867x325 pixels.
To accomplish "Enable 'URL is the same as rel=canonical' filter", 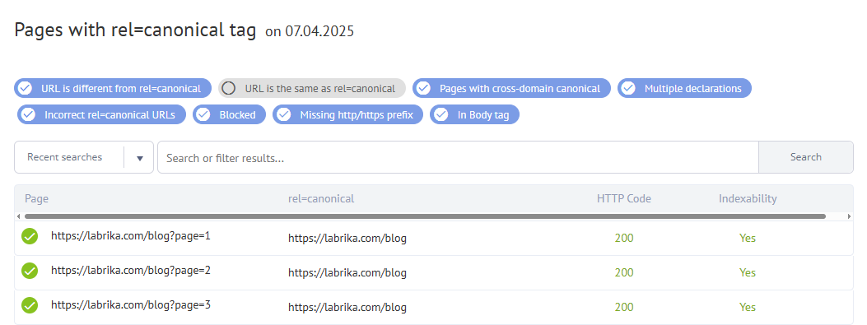I will [312, 88].
